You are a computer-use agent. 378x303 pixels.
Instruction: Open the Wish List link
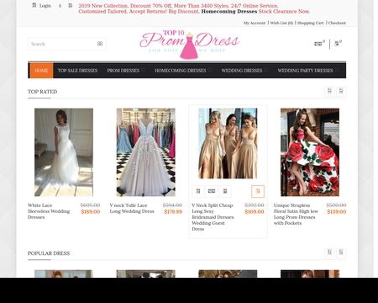pos(281,23)
